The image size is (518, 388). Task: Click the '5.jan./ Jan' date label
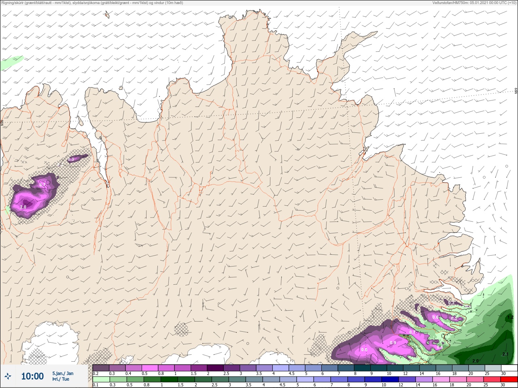[63, 373]
